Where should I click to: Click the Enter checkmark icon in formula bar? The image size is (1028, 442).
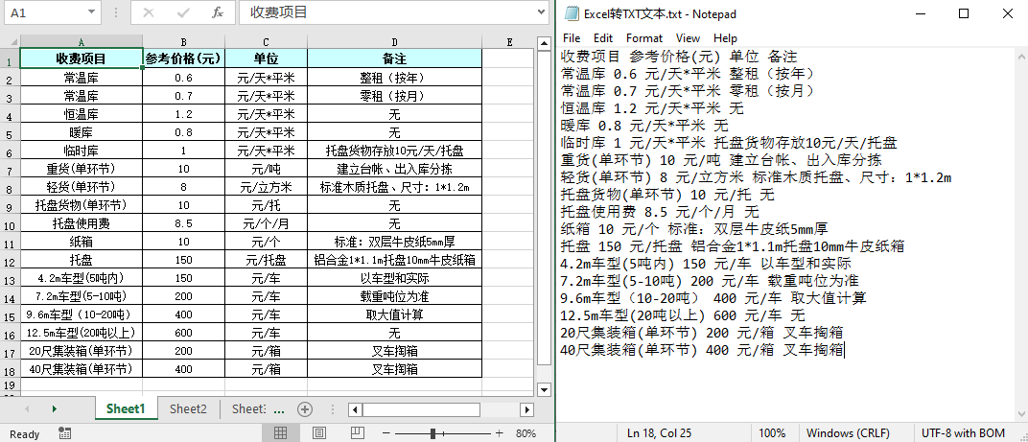183,12
